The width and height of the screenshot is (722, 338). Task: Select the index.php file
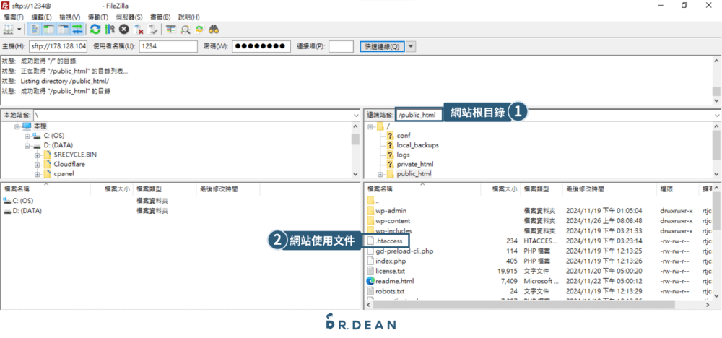(x=391, y=261)
